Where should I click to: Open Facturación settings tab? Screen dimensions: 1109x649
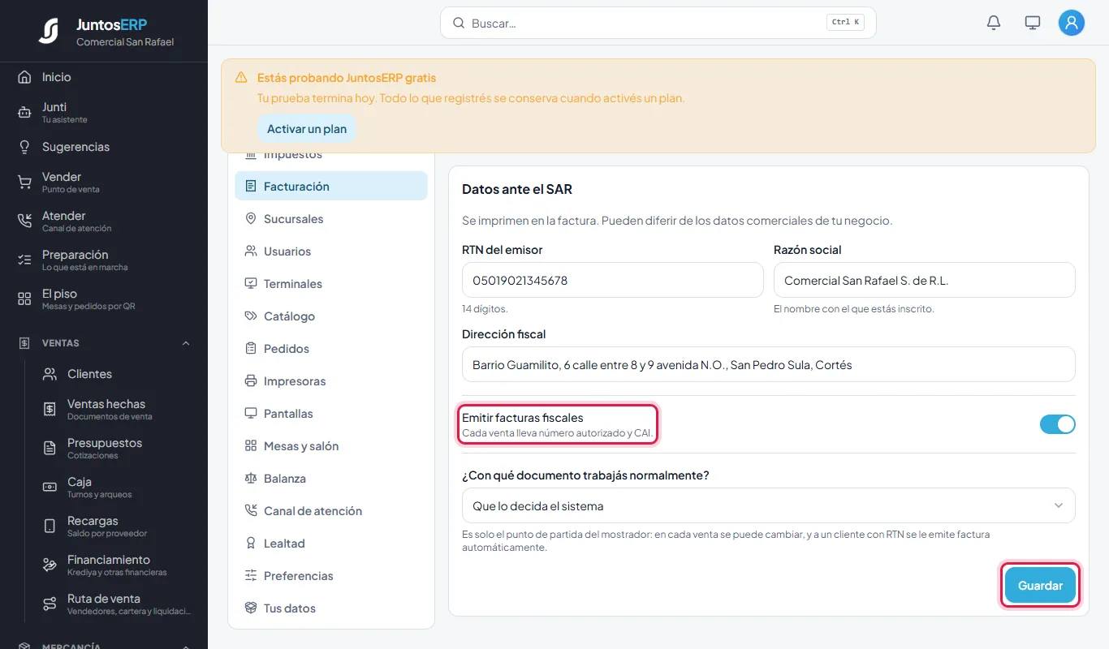pos(331,186)
